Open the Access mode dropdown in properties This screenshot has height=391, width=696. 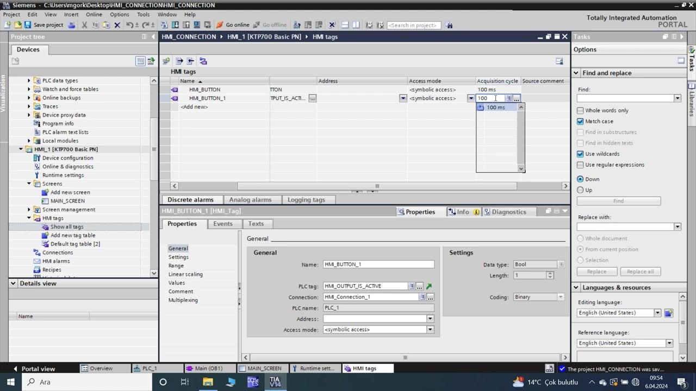pyautogui.click(x=430, y=330)
